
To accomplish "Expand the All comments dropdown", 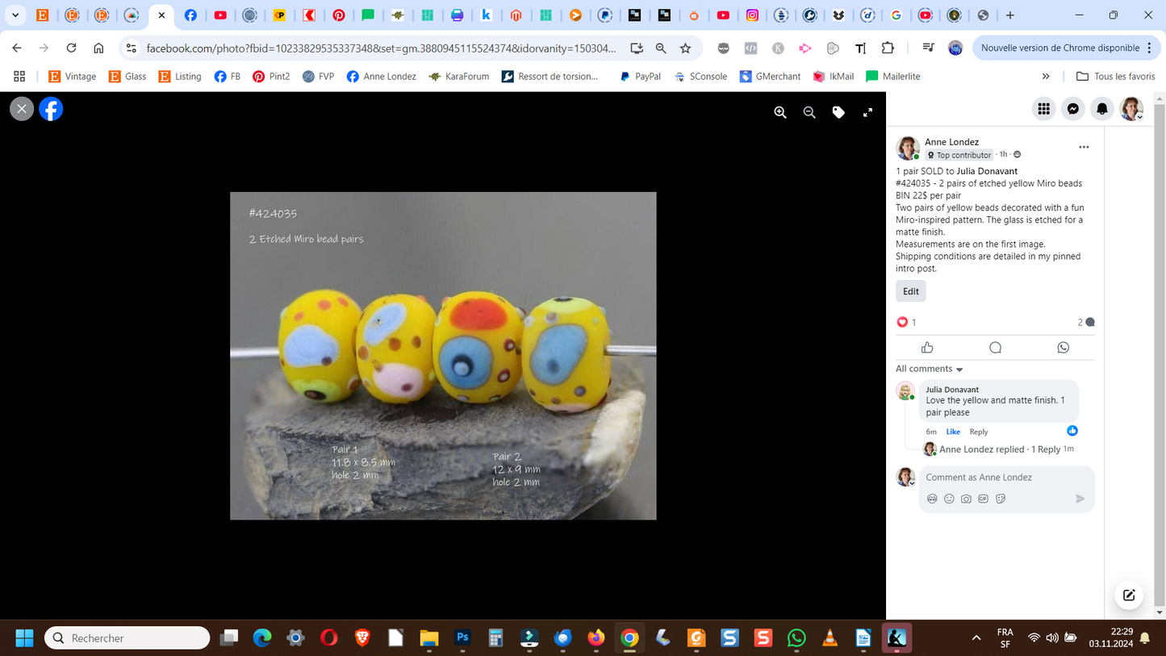I will coord(930,369).
